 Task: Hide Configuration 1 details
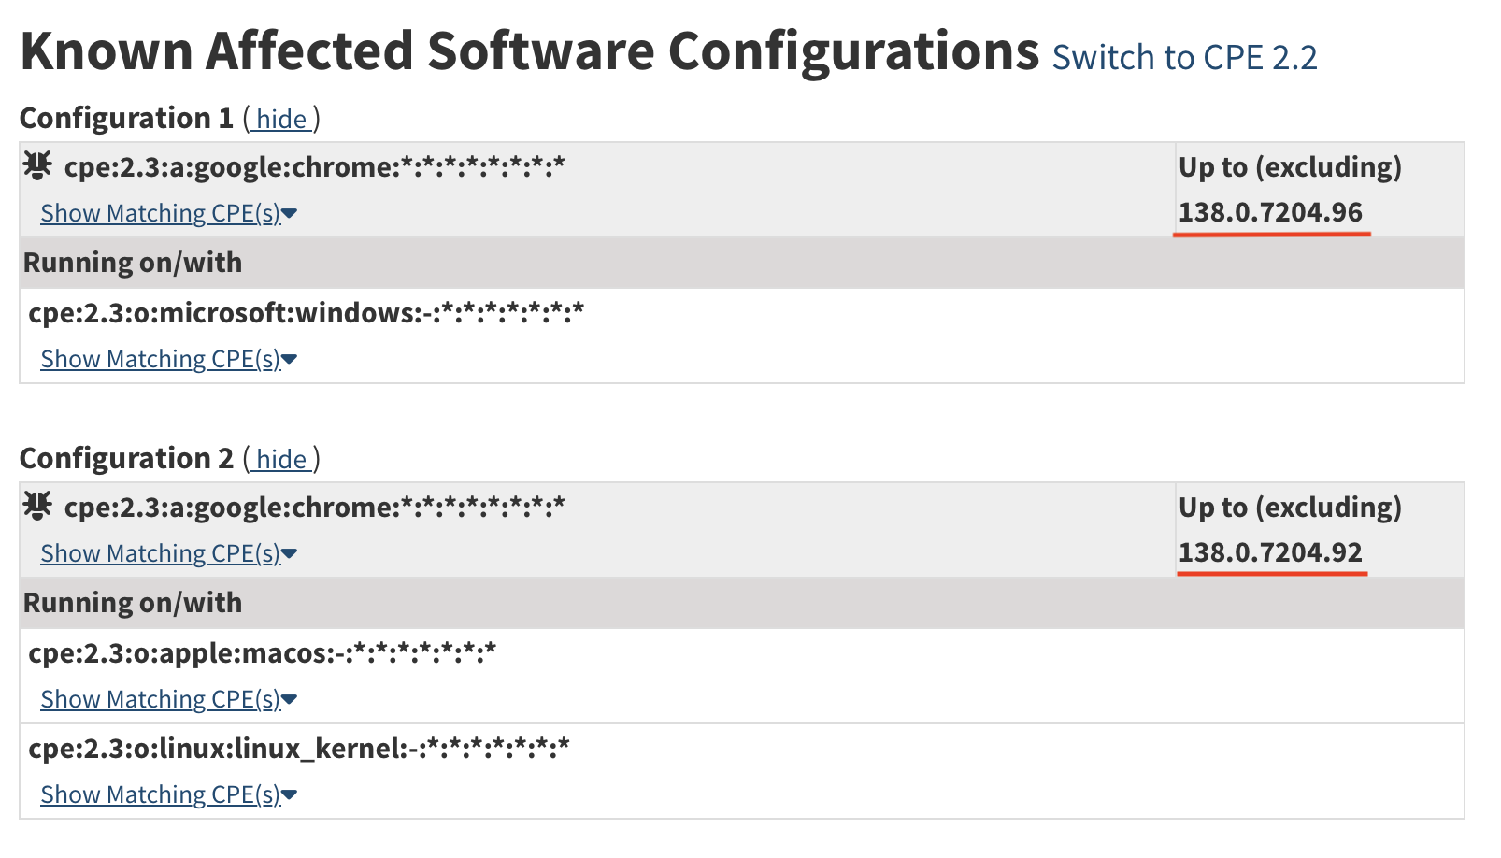click(x=280, y=119)
